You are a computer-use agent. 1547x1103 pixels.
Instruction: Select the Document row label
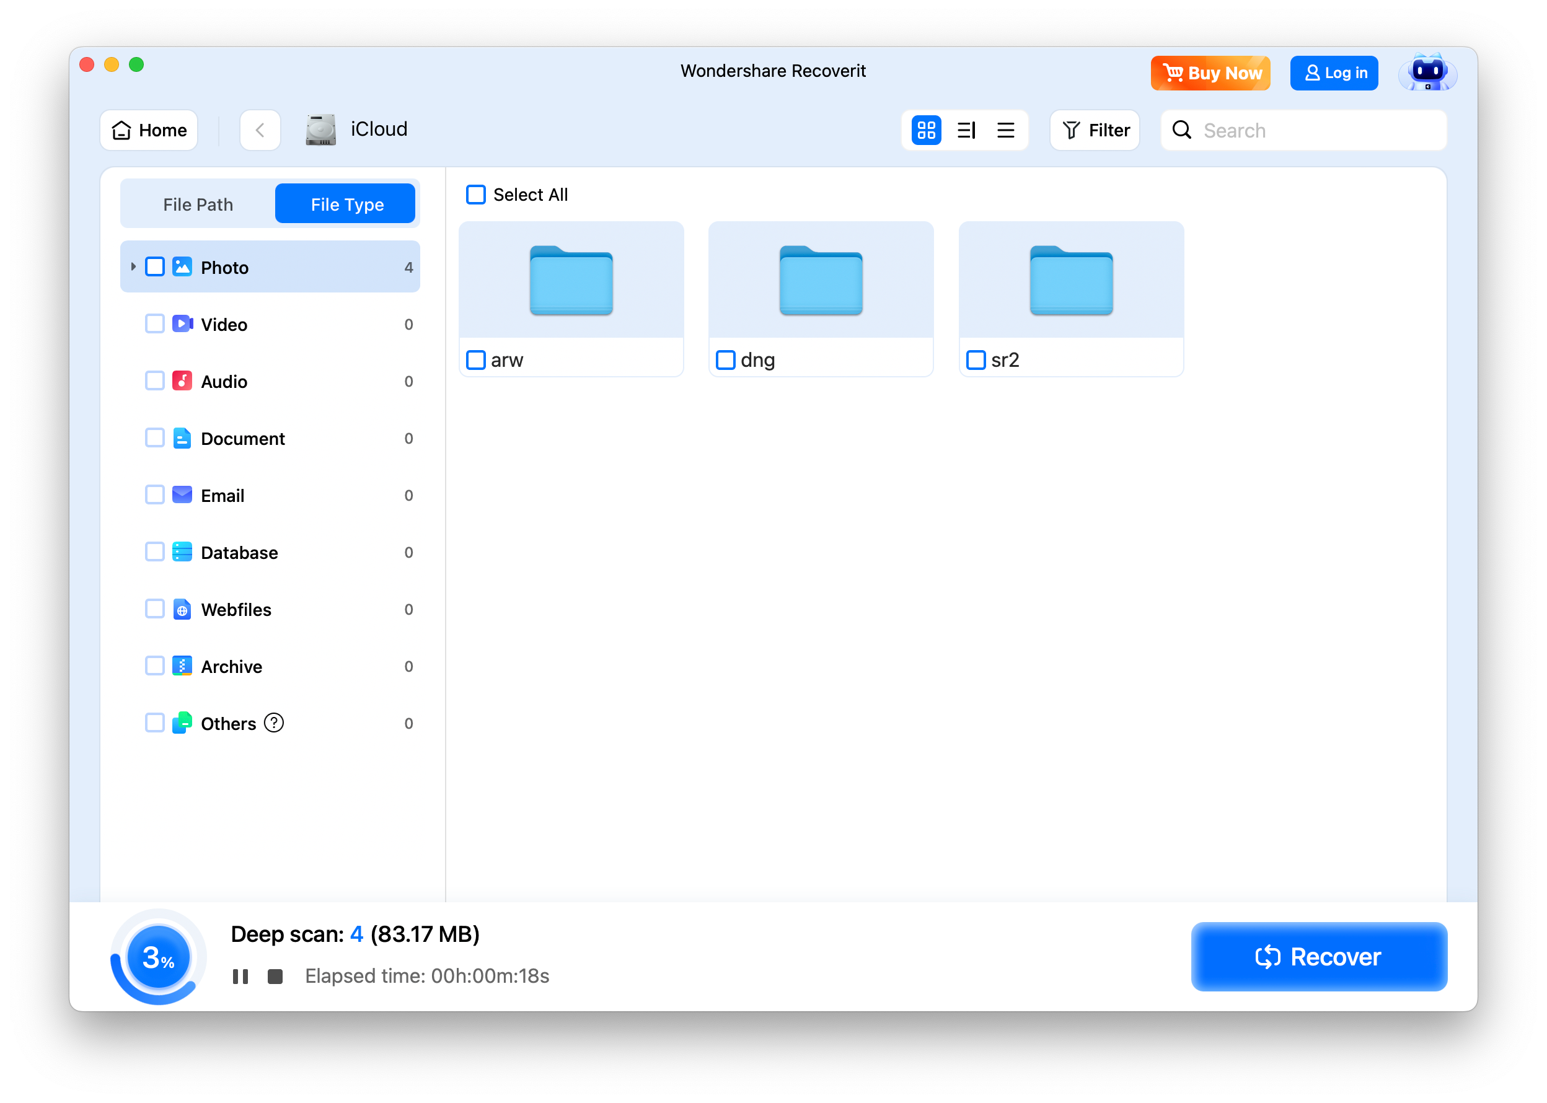(243, 439)
